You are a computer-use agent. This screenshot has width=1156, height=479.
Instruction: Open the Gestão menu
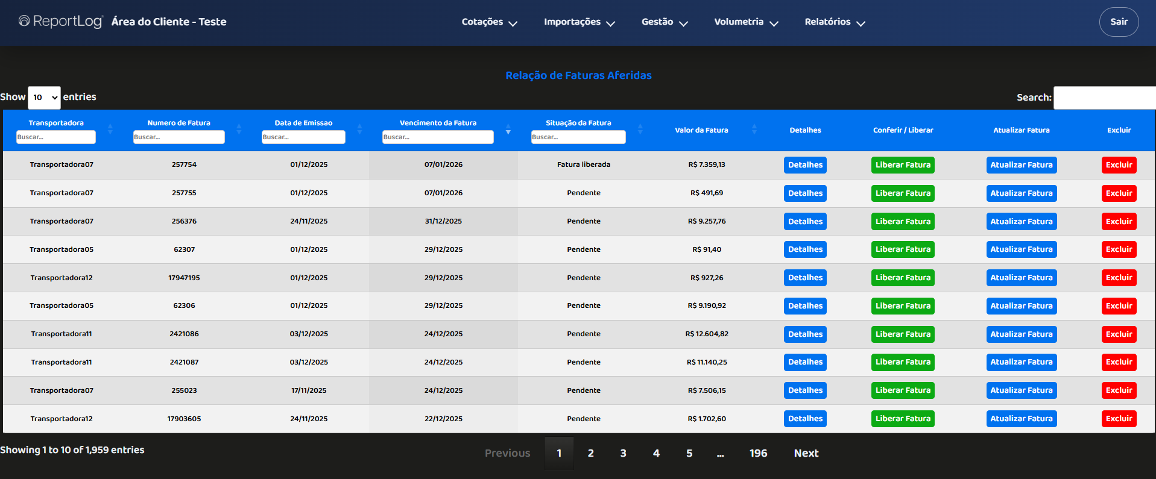click(x=665, y=22)
